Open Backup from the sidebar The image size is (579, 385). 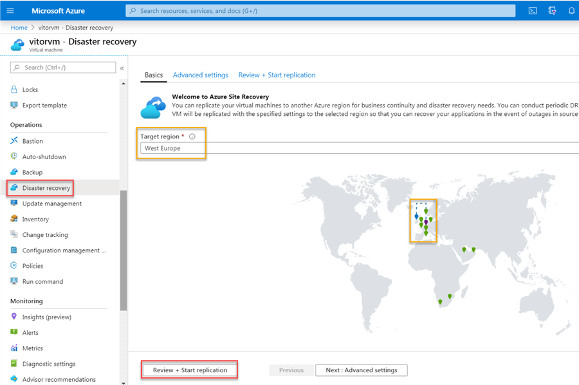(x=32, y=173)
